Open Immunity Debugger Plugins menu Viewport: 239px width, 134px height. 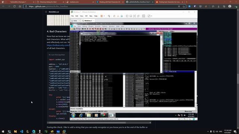pos(91,26)
